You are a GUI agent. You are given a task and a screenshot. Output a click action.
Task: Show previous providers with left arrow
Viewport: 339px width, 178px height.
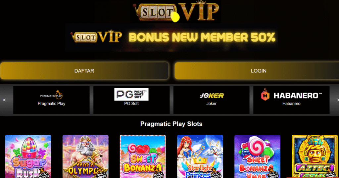tap(4, 100)
